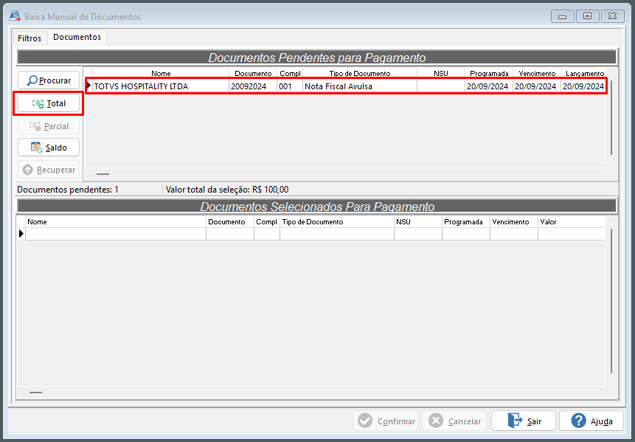Click the empty Nome cell in selected grid
This screenshot has height=442, width=635.
point(116,234)
